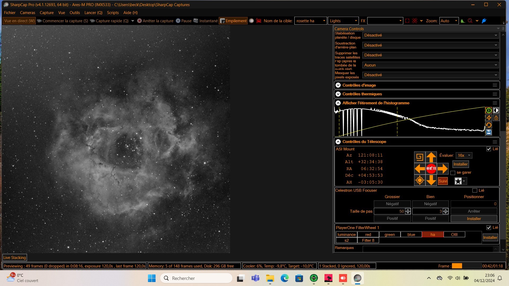Select the OIII filter
The image size is (509, 286).
[x=454, y=235]
